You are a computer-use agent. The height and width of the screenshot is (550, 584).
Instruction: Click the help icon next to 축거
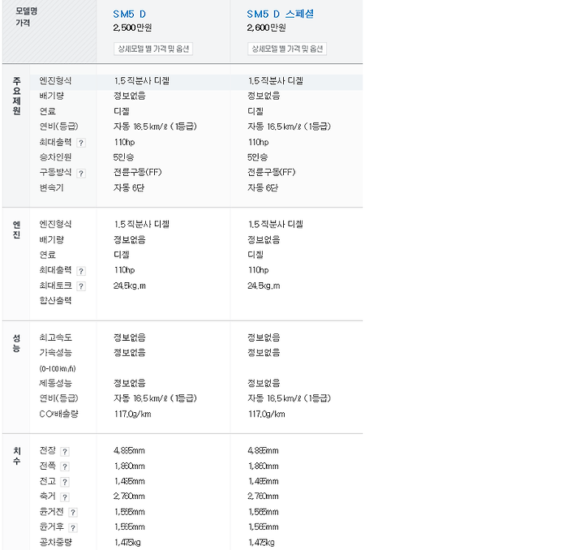coord(64,497)
